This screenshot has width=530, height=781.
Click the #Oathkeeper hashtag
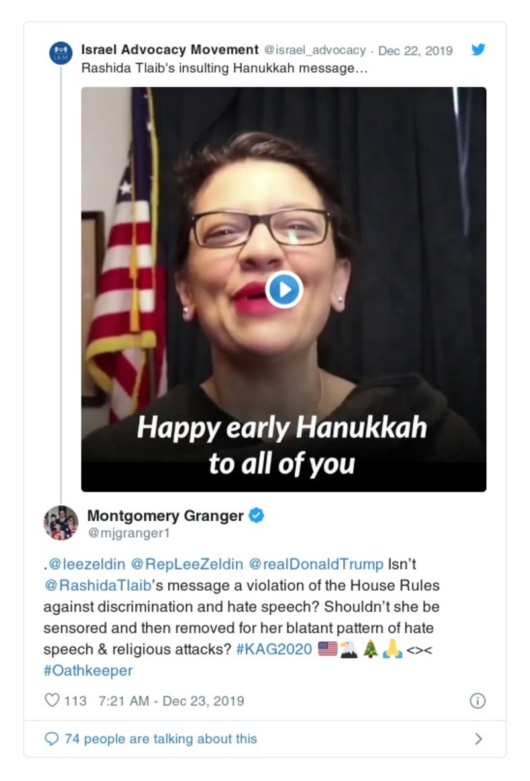pos(88,670)
